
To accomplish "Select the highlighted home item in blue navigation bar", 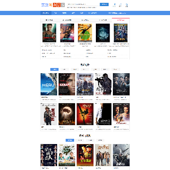I will pos(46,13).
